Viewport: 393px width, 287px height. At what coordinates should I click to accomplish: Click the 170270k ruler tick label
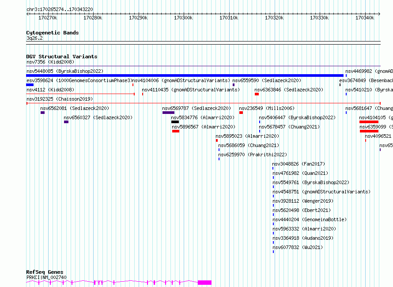(48, 18)
